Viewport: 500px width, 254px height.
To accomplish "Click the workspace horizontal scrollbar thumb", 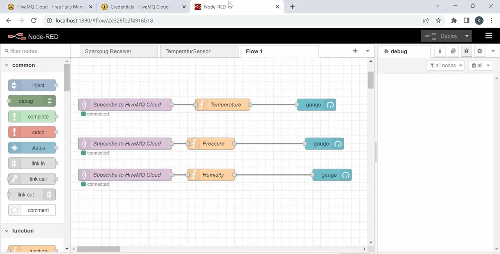I will click(98, 249).
